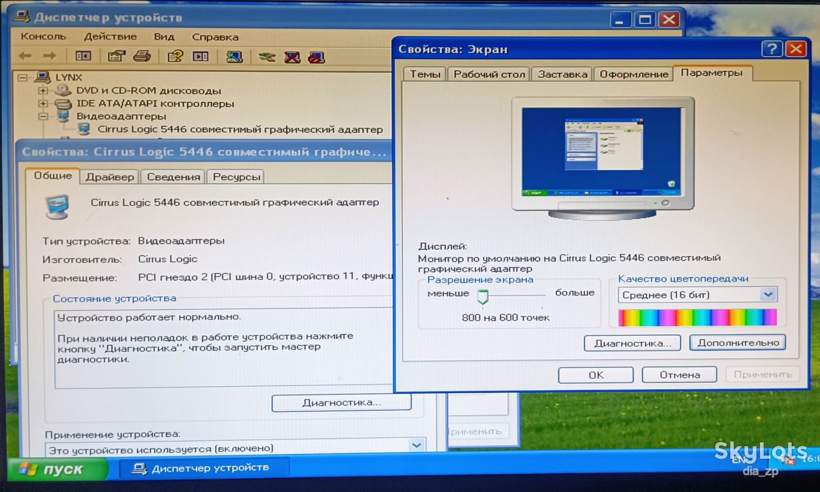This screenshot has width=820, height=492.
Task: Collapse the LYNX root node
Action: (22, 77)
